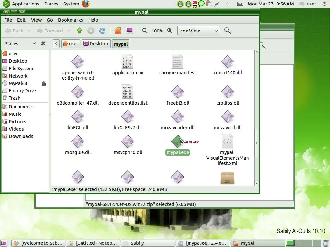
Task: Reload the current folder view
Action: click(x=102, y=31)
